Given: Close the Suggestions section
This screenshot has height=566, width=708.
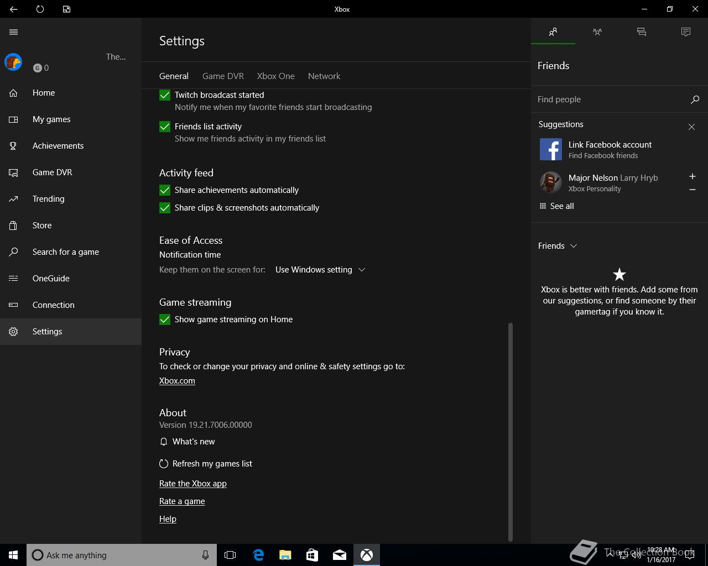Looking at the screenshot, I should [691, 127].
